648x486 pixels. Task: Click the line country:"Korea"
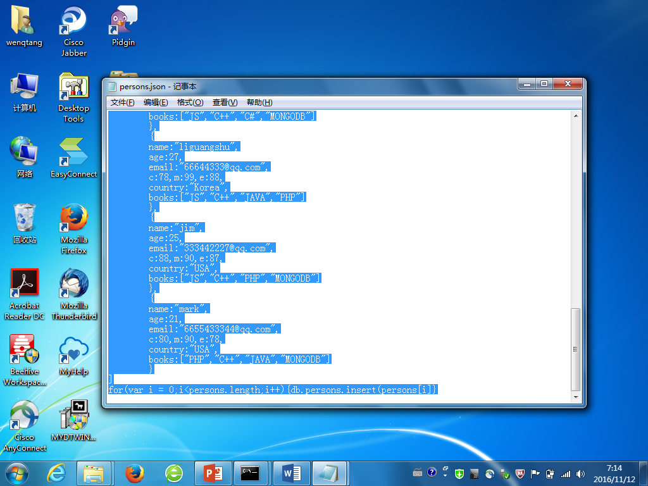(x=189, y=187)
